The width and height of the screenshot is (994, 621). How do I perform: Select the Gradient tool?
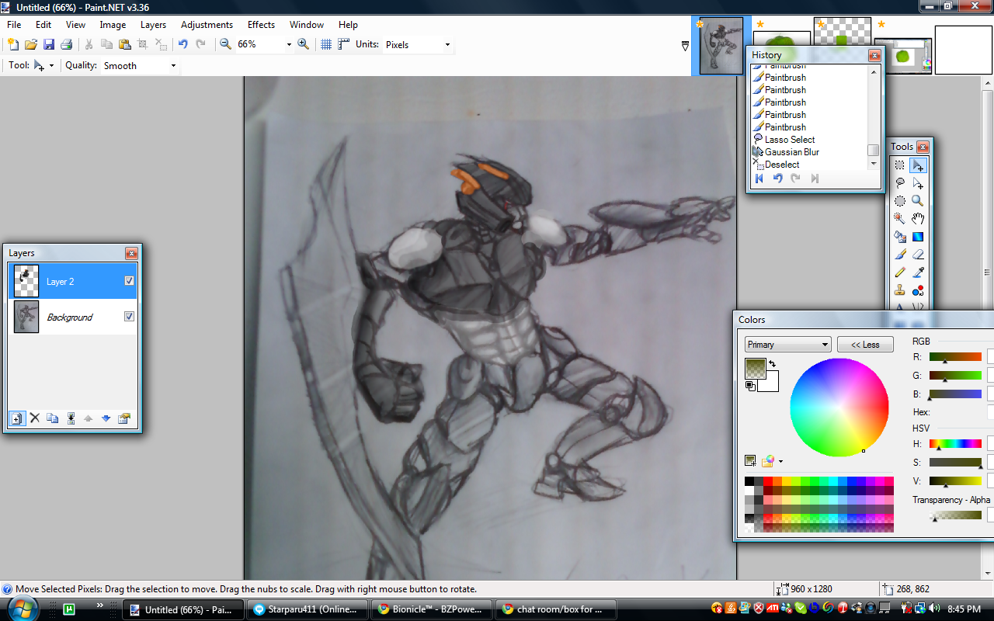(918, 238)
